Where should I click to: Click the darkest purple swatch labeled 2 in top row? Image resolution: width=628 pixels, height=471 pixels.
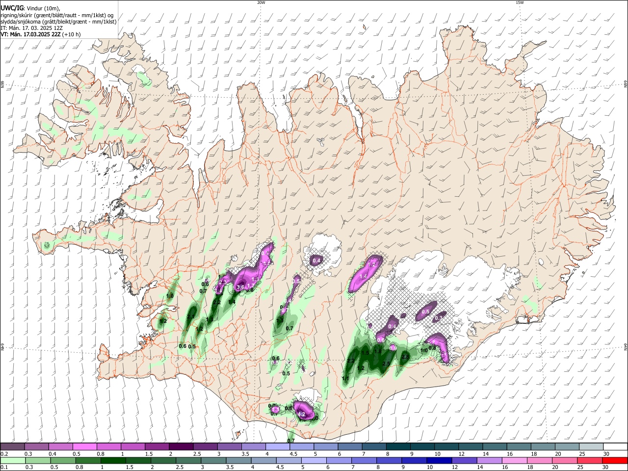(x=181, y=447)
